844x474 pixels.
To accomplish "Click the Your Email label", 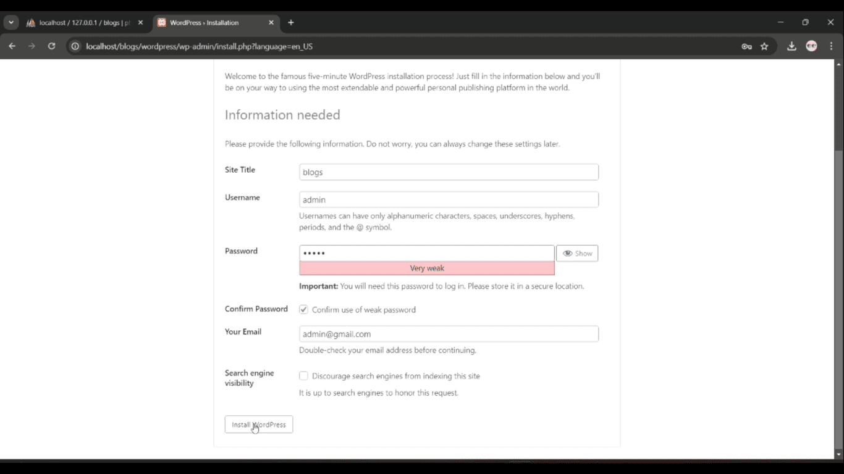I will [x=243, y=332].
